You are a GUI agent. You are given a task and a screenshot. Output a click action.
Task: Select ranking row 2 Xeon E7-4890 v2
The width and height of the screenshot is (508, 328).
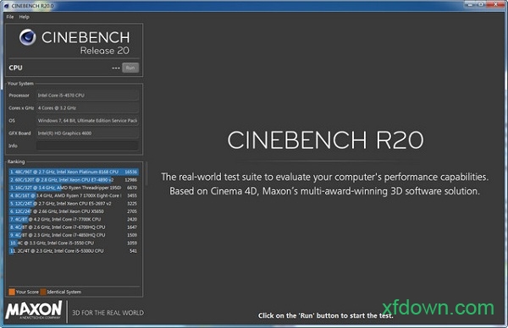pyautogui.click(x=74, y=180)
